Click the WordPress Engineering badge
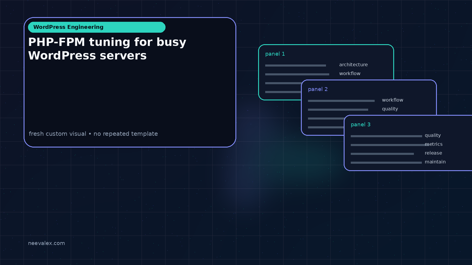The width and height of the screenshot is (472, 265). 97,27
